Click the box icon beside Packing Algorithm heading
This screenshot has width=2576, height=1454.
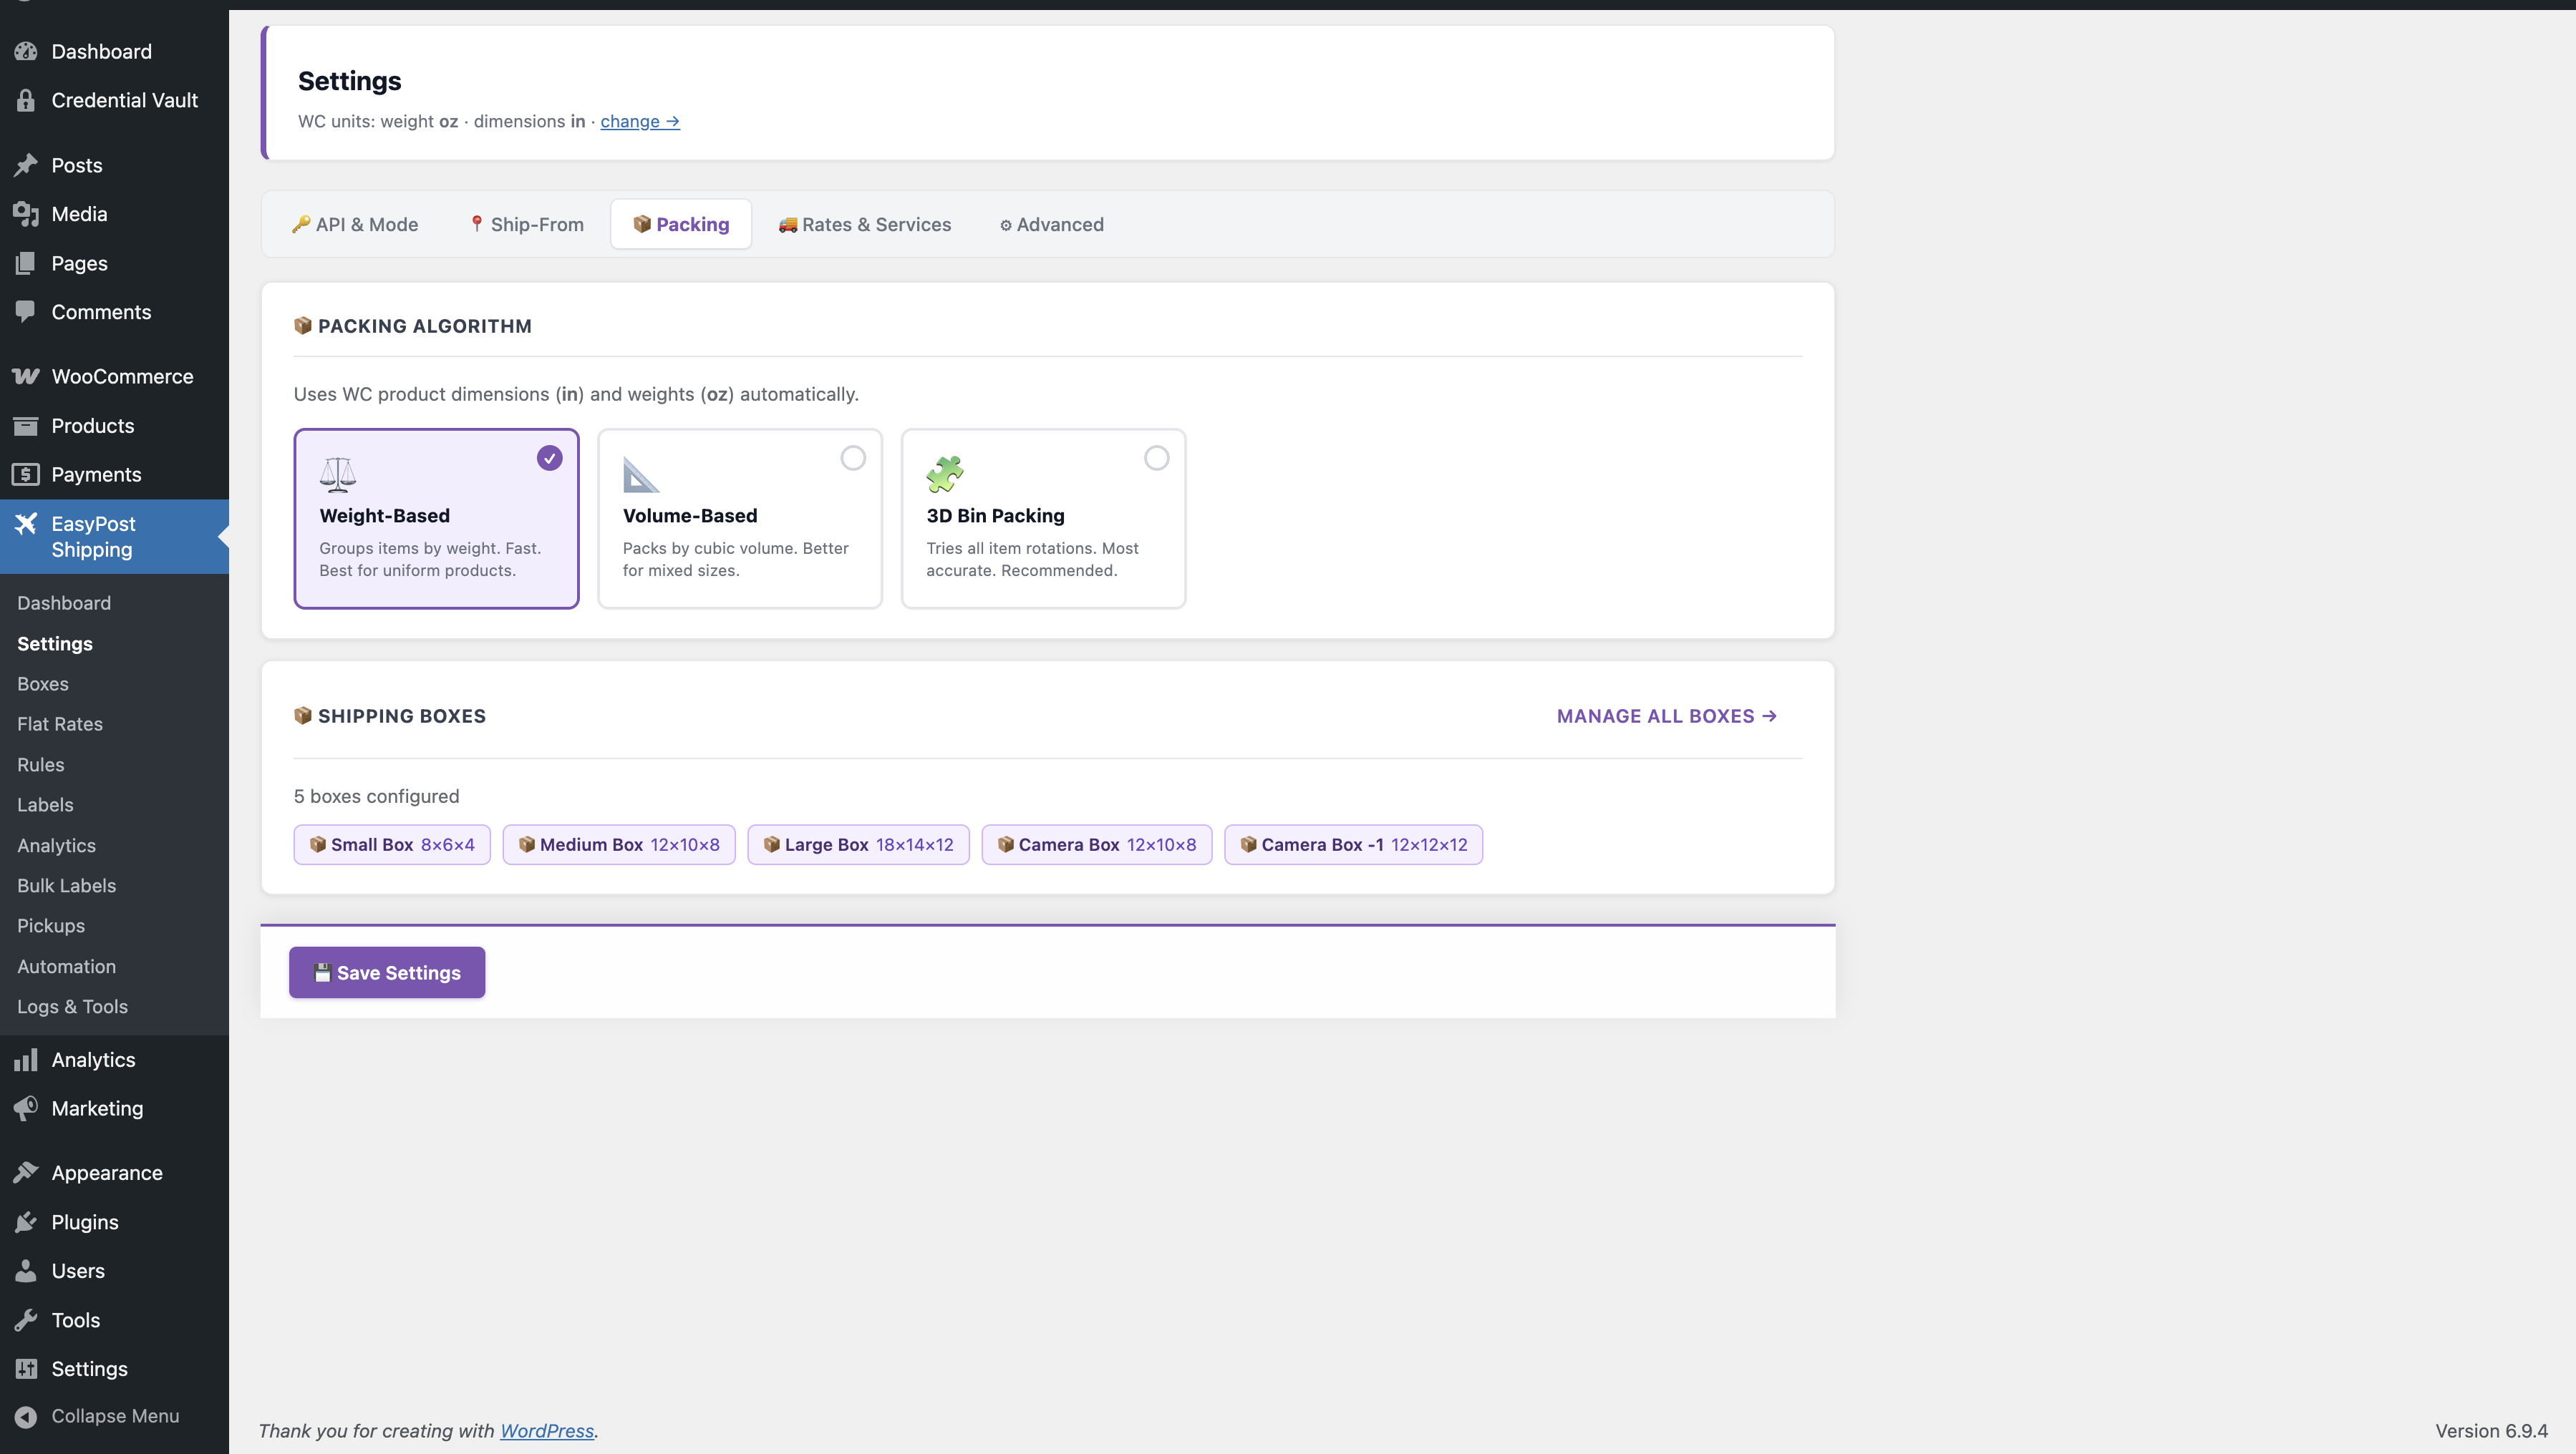tap(303, 326)
